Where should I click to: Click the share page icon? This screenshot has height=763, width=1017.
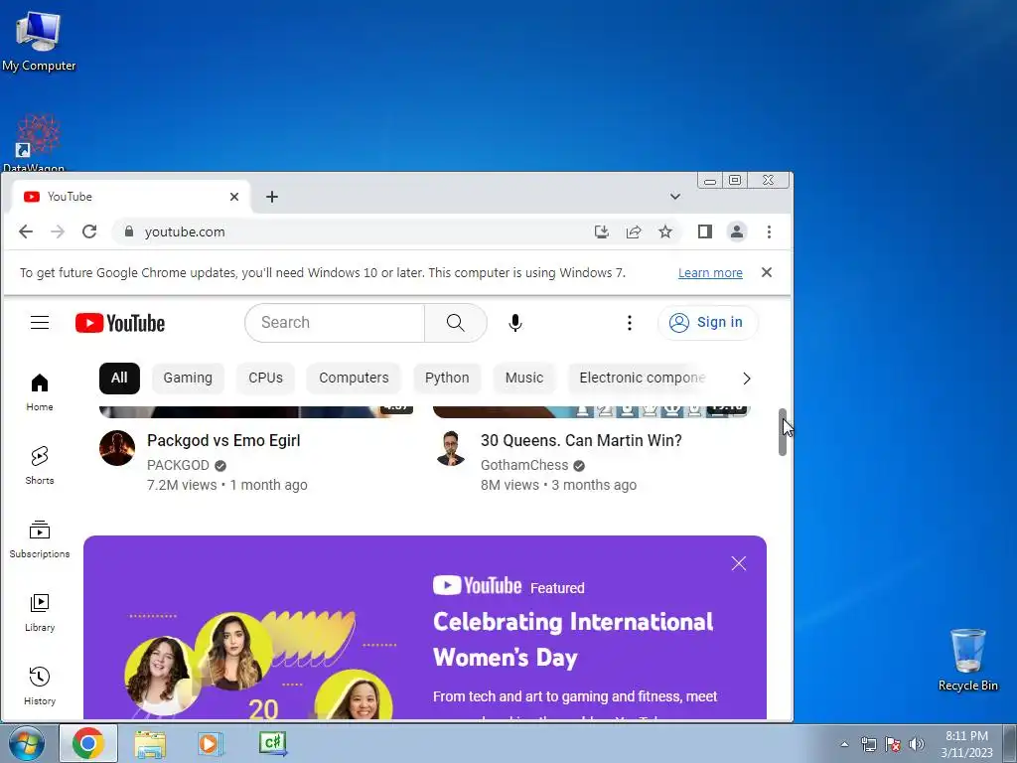point(633,231)
